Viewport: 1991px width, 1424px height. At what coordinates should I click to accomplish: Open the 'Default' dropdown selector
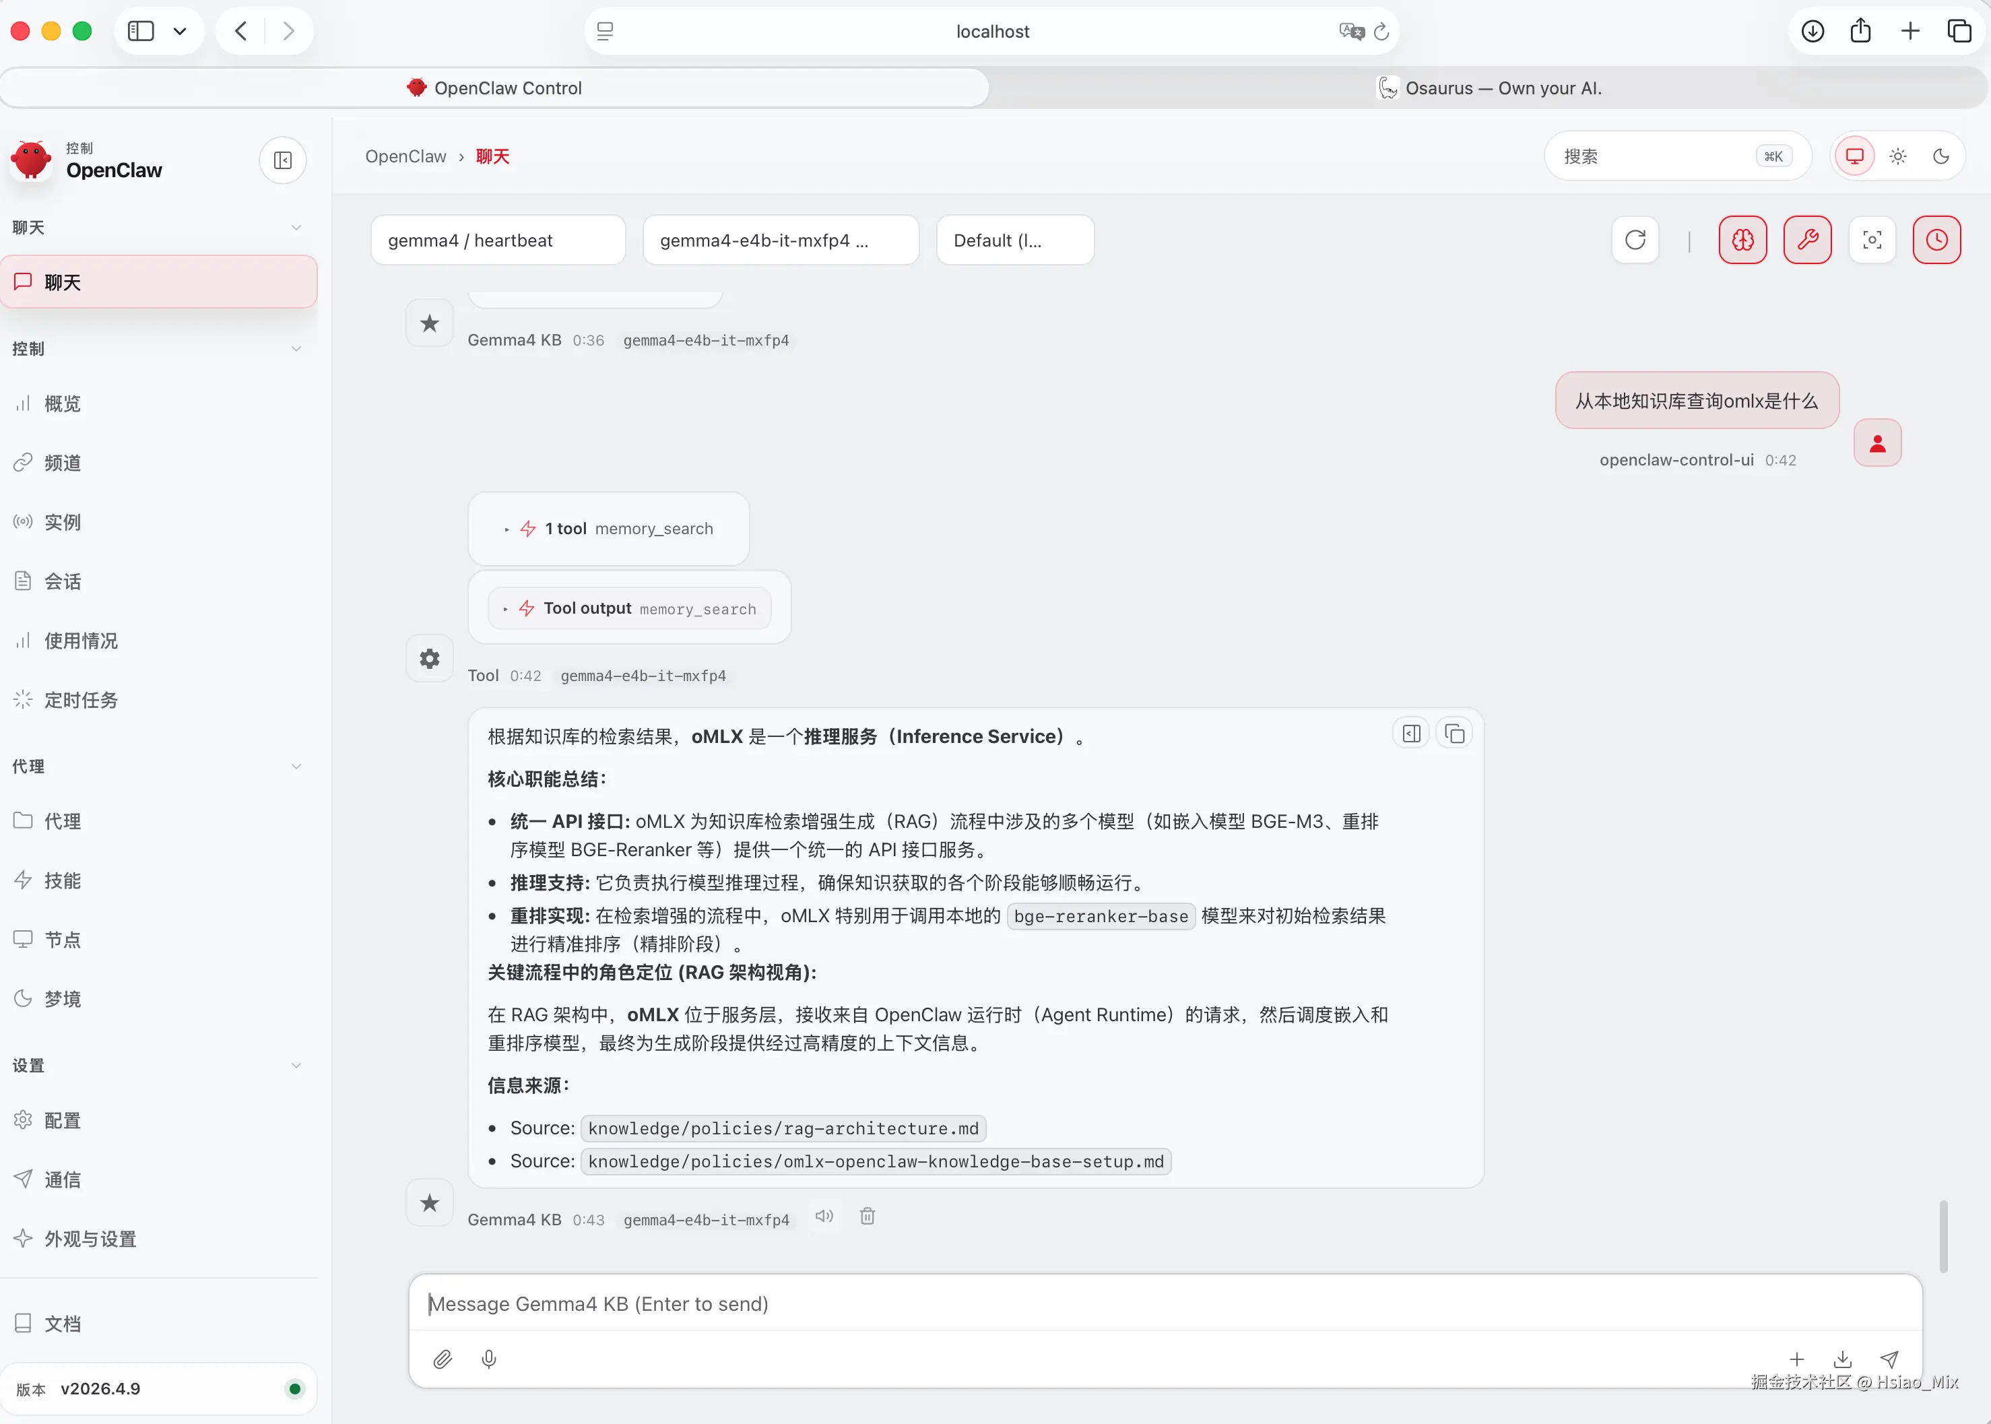(1014, 239)
